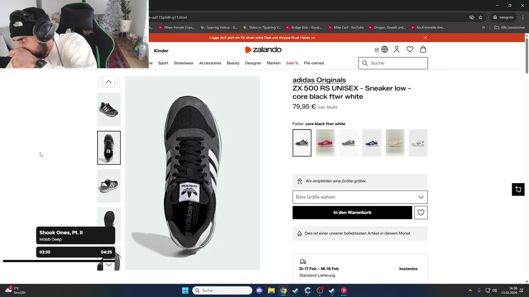Click the In den Warenkorb button
The image size is (529, 297).
point(352,212)
